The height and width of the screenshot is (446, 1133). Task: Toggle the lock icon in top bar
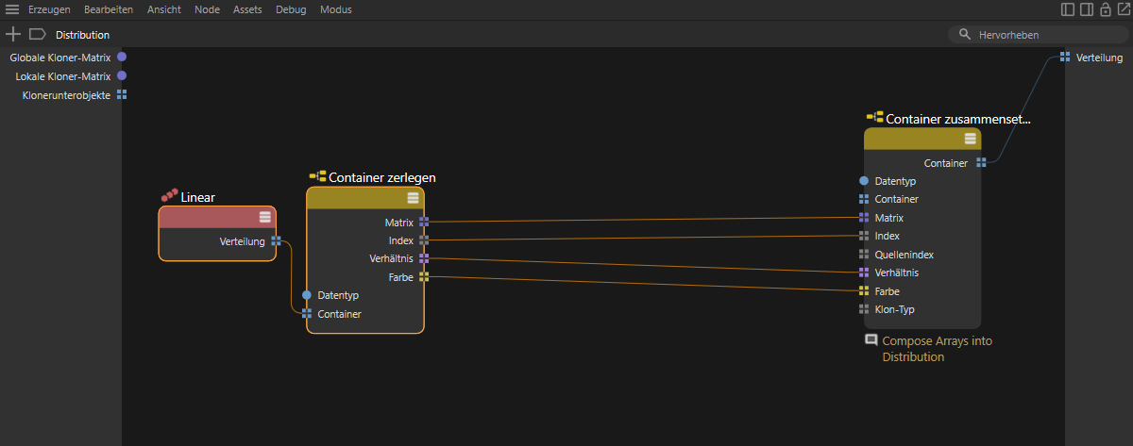[x=1105, y=9]
